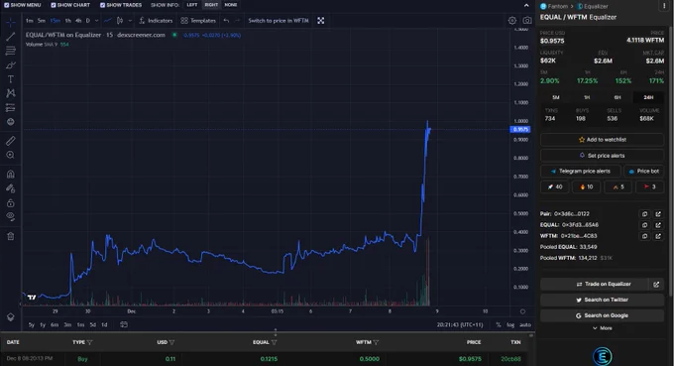Screen dimensions: 674x366
Task: Set show info position to Left
Action: click(192, 5)
